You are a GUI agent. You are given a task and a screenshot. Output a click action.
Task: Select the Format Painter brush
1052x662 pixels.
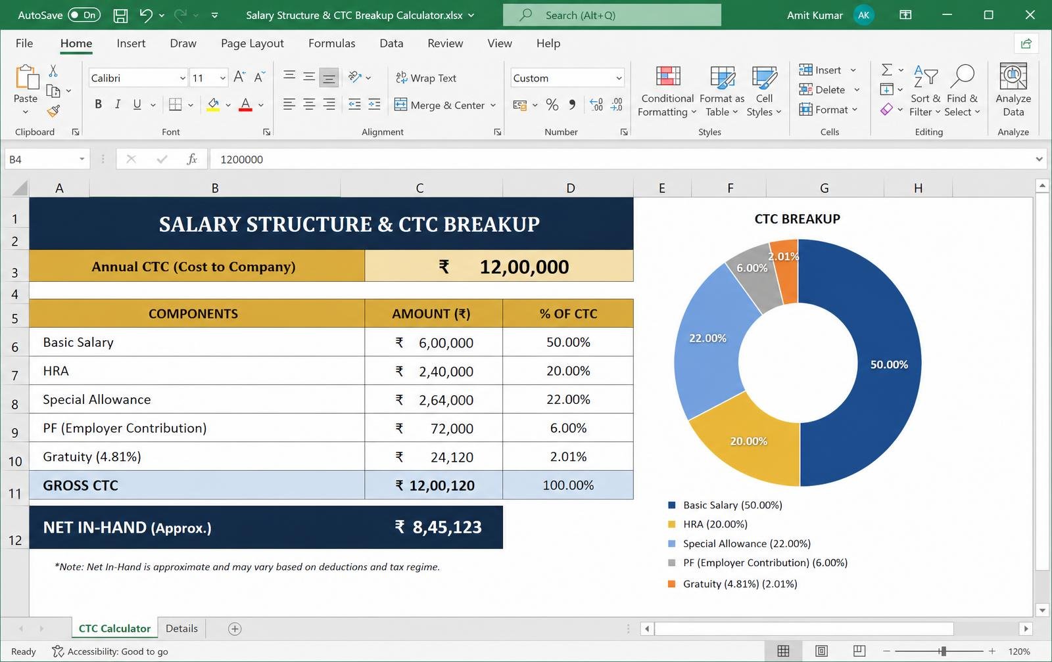point(53,111)
